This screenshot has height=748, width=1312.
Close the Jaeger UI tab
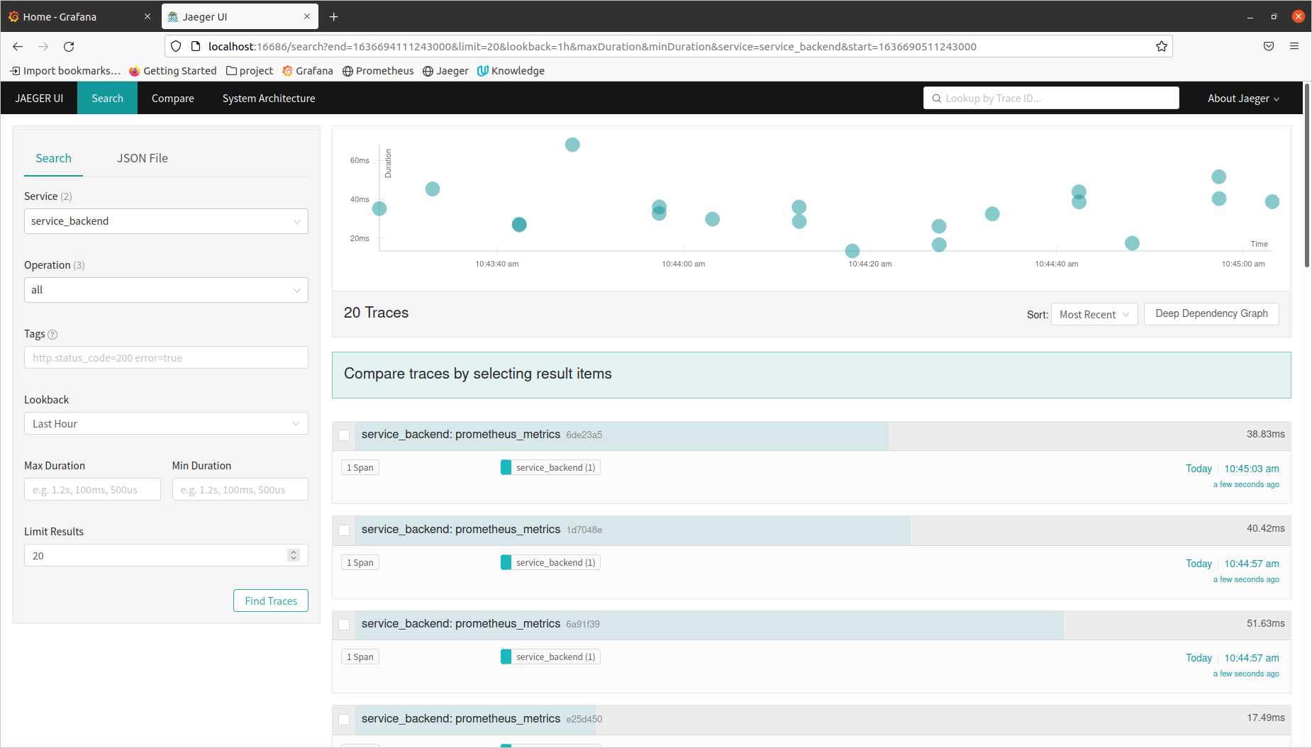click(307, 17)
